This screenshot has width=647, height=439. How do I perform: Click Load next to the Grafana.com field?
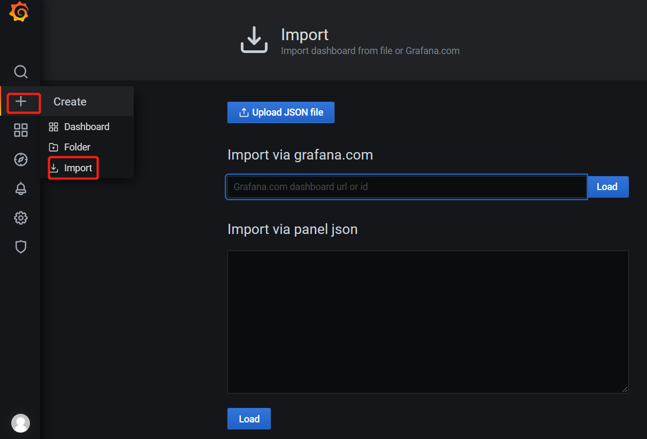pyautogui.click(x=607, y=187)
